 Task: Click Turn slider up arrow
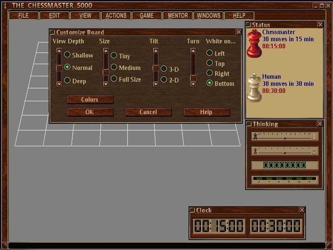pyautogui.click(x=193, y=50)
